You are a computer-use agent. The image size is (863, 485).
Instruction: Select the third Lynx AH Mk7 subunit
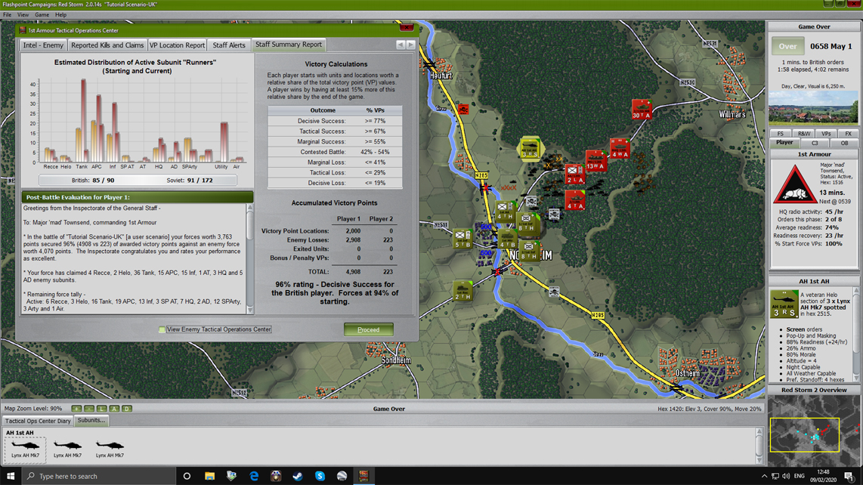[x=110, y=449]
